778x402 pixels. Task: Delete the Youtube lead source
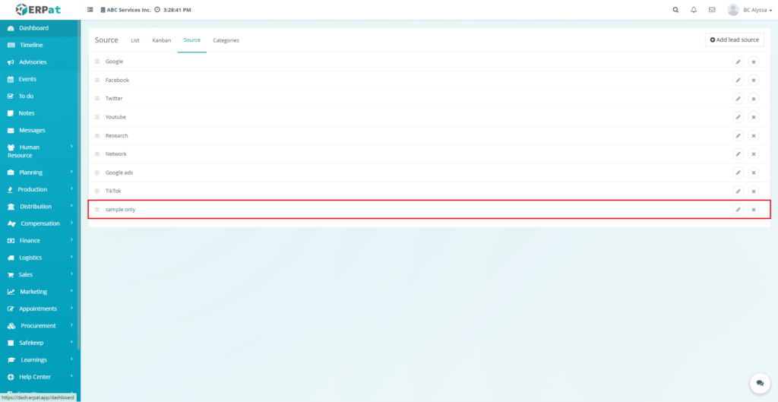click(x=754, y=117)
